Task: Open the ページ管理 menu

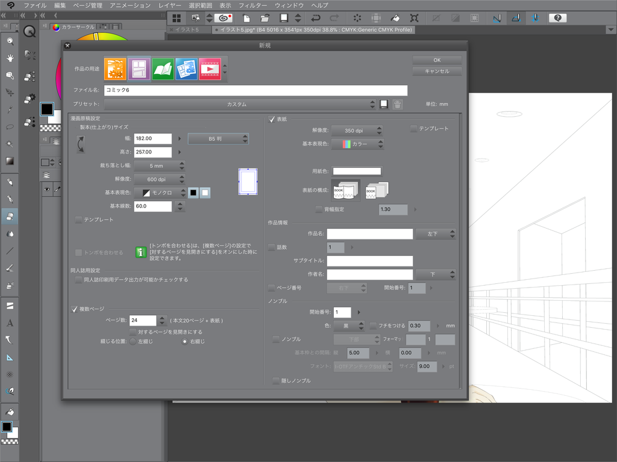Action: pyautogui.click(x=88, y=5)
